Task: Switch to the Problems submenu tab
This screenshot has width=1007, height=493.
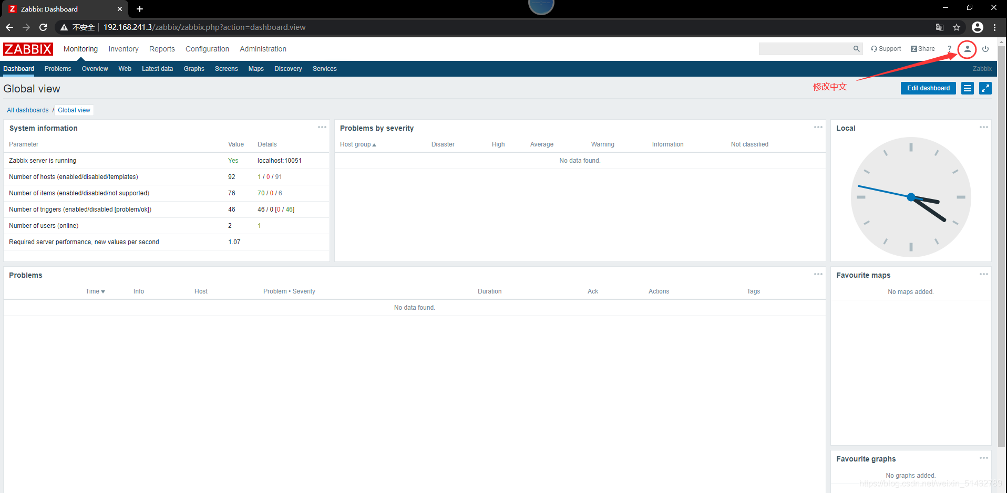Action: [58, 69]
